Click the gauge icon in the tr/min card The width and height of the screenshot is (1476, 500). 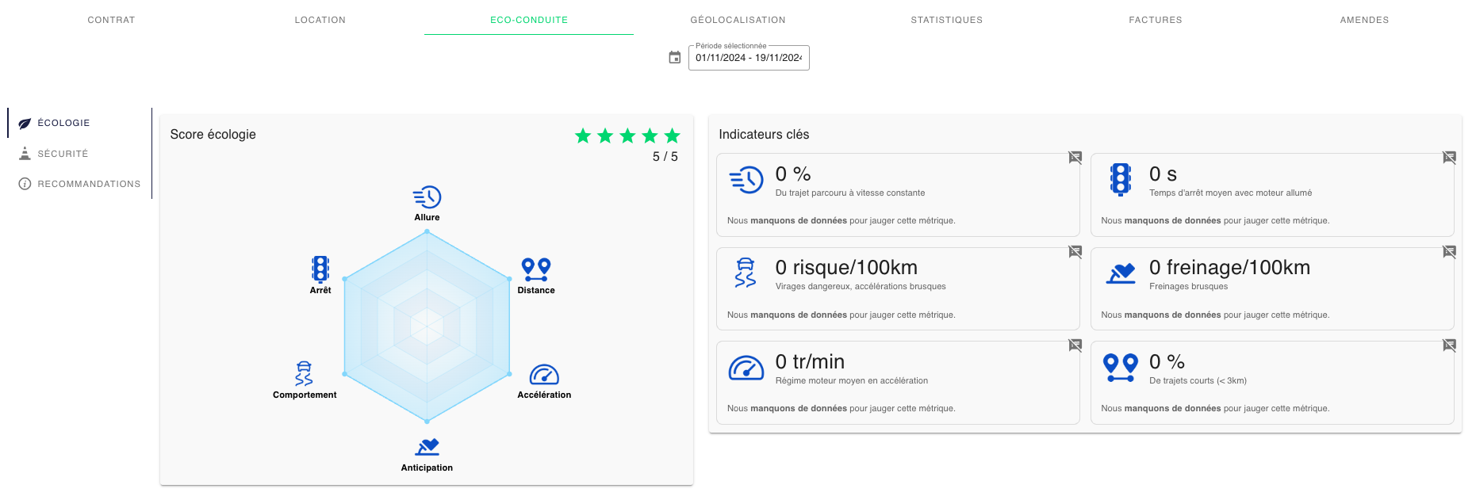pyautogui.click(x=746, y=368)
